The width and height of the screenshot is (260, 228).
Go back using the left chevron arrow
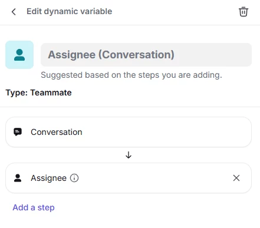(x=14, y=12)
